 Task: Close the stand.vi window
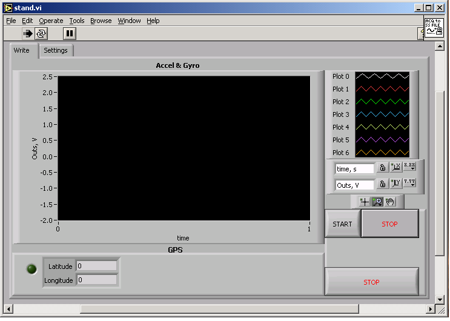tap(440, 8)
